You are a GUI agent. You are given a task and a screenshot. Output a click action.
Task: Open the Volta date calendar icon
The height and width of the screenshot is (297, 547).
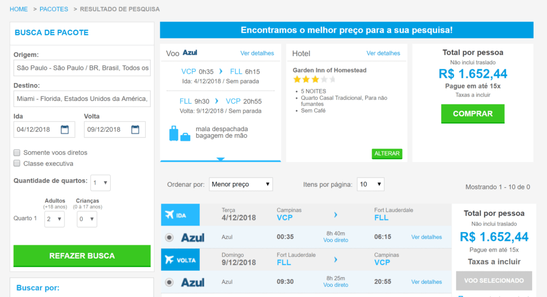135,130
